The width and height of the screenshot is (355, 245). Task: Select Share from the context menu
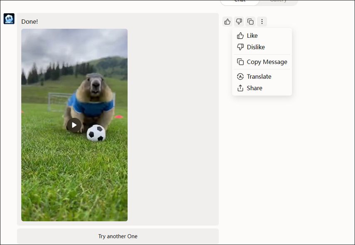(255, 88)
